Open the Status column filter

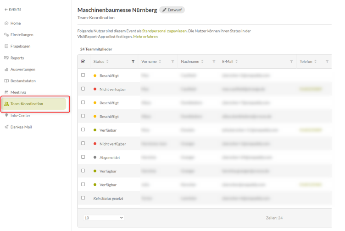tap(133, 61)
